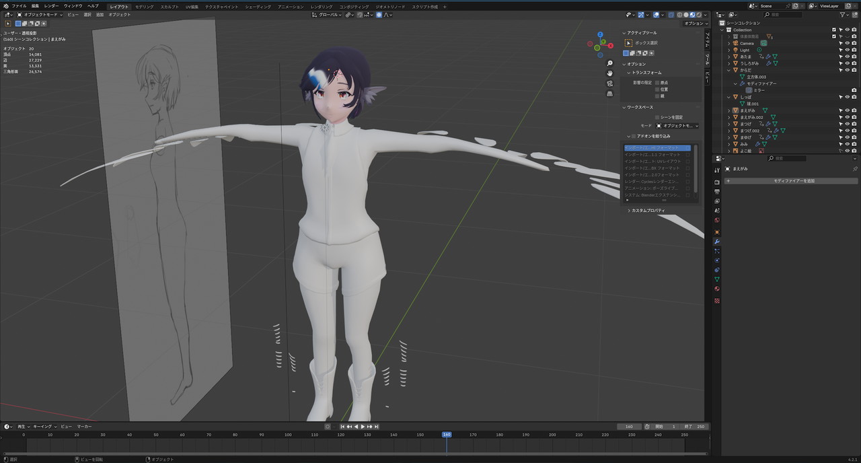Enable the アドオンを絞り込み checkbox

[634, 136]
